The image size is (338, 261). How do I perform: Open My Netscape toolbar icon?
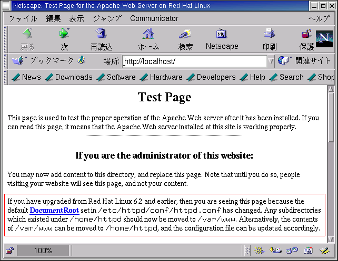tap(222, 34)
